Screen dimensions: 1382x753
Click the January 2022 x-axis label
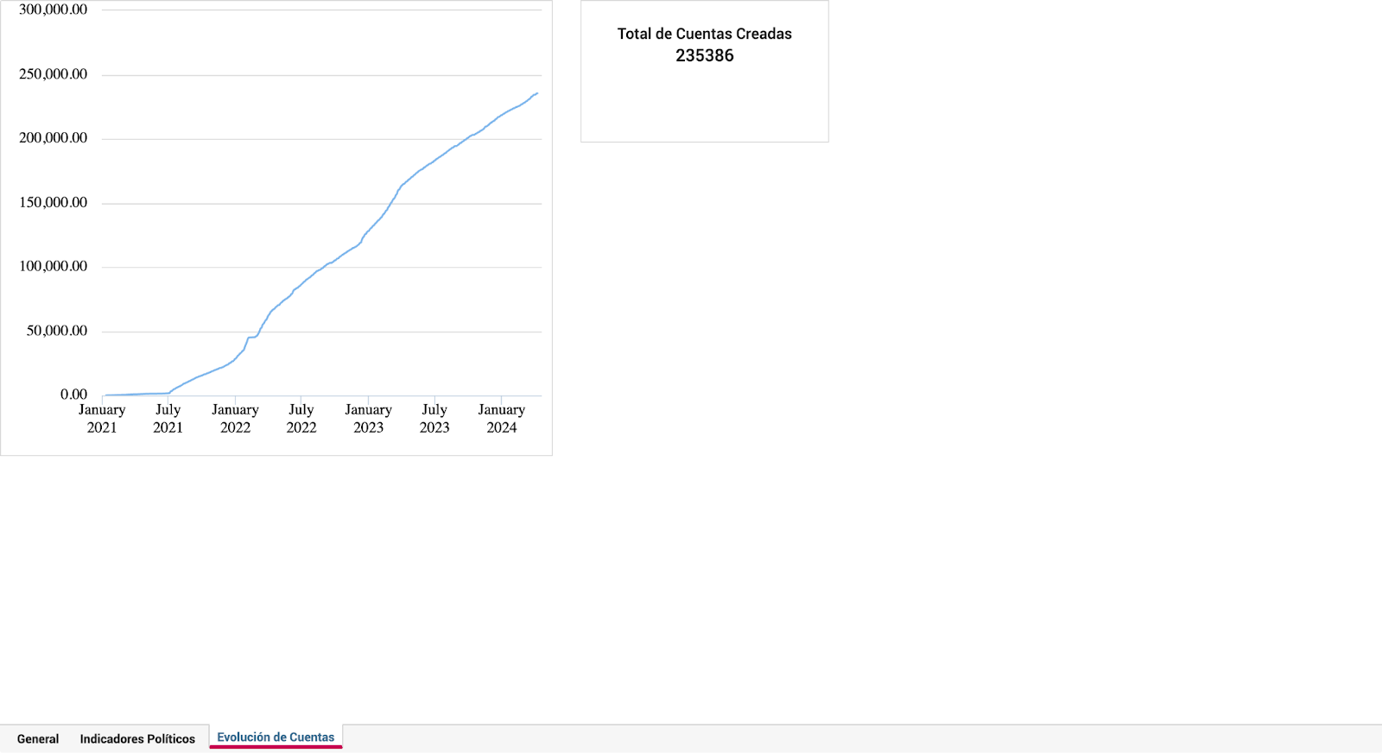235,418
